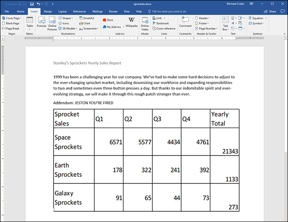Expand the Page Number dropdown

206,28
